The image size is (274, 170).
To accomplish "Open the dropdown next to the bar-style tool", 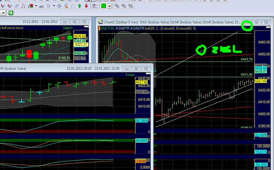I will point(36,6).
